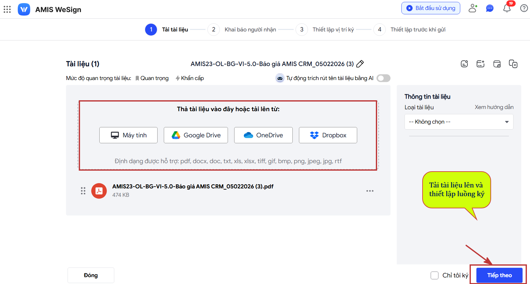Open the help question mark icon

pyautogui.click(x=524, y=8)
